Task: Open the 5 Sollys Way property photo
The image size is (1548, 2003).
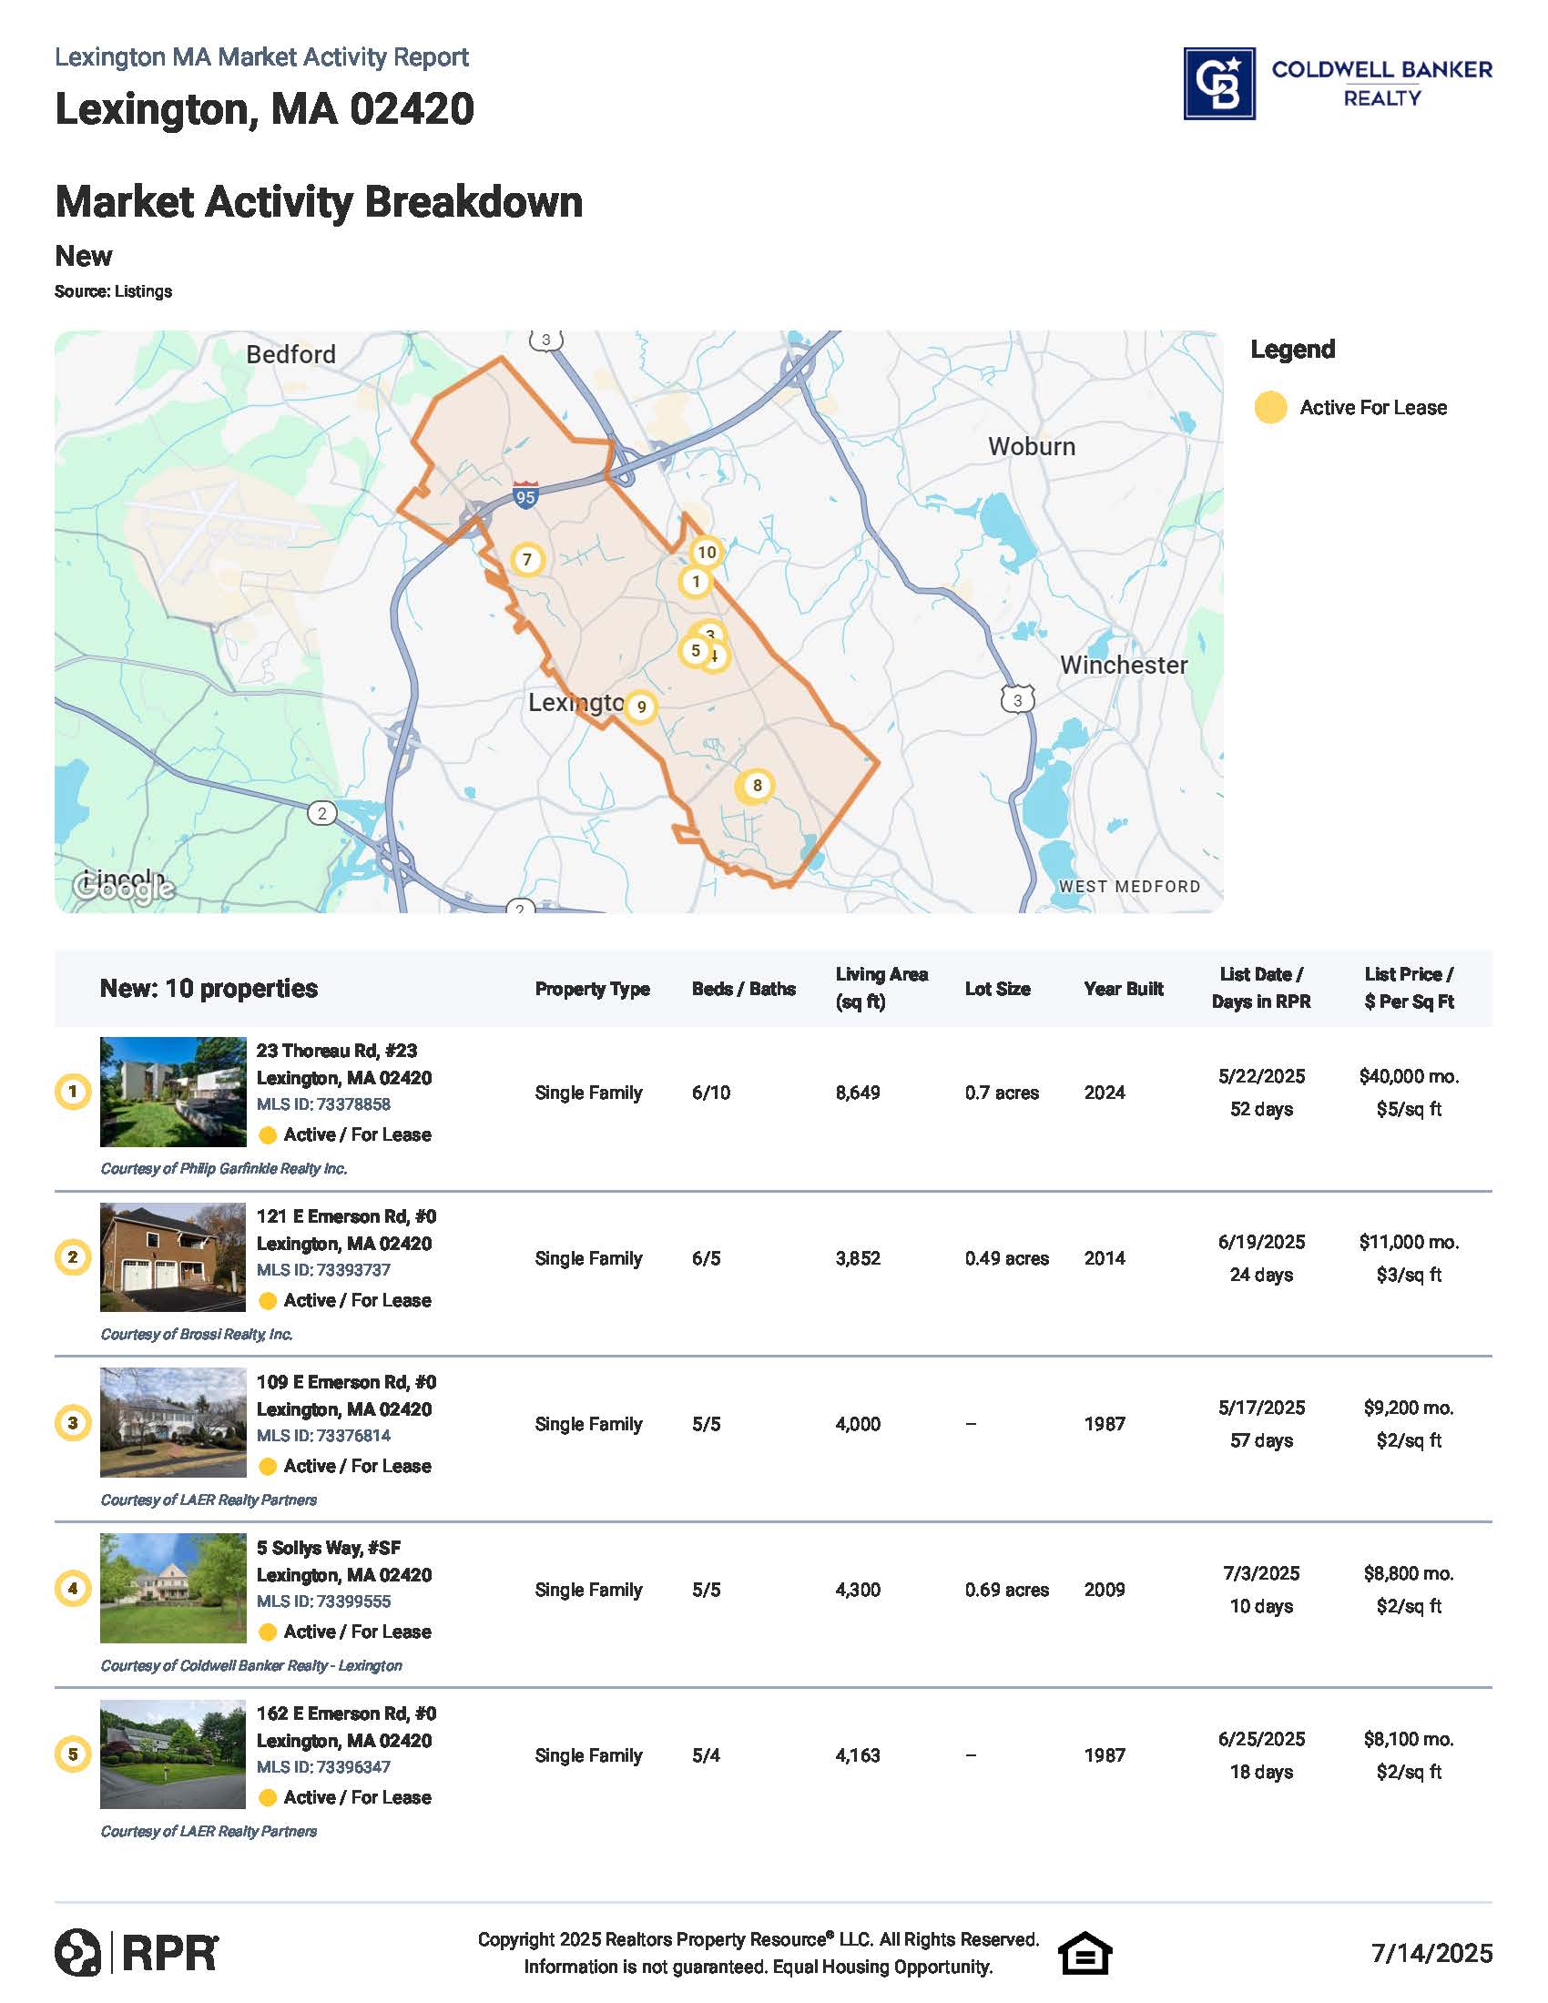Action: click(x=173, y=1589)
